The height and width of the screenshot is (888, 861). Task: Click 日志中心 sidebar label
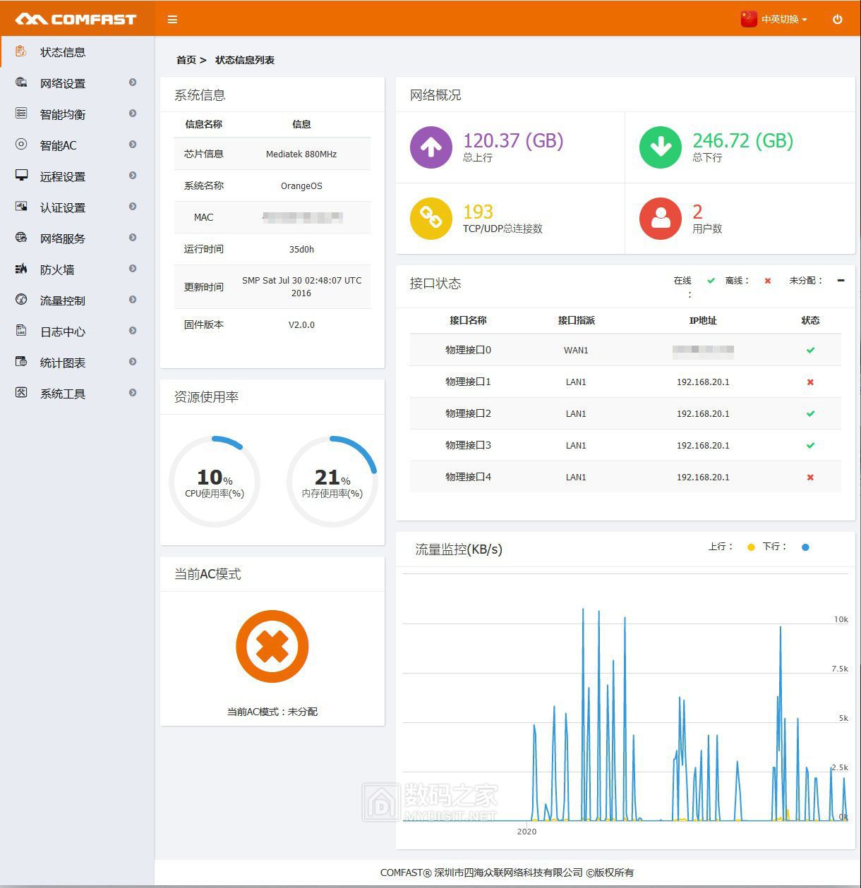point(63,332)
